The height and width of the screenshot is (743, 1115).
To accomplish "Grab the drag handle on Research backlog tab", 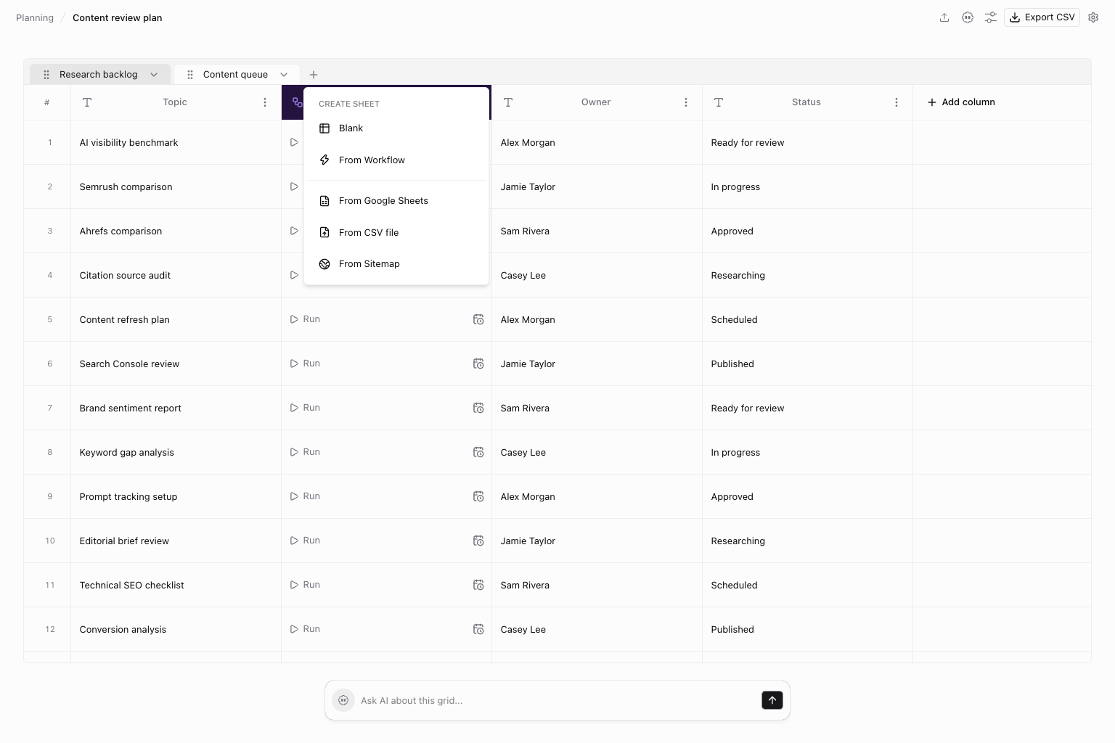I will point(46,75).
